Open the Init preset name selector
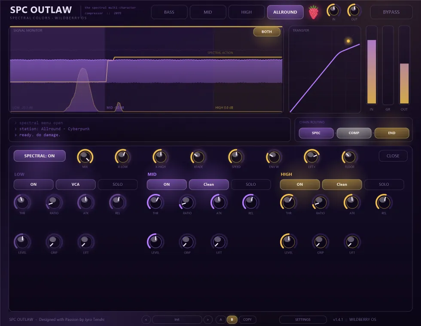Image resolution: width=421 pixels, height=326 pixels. (177, 320)
